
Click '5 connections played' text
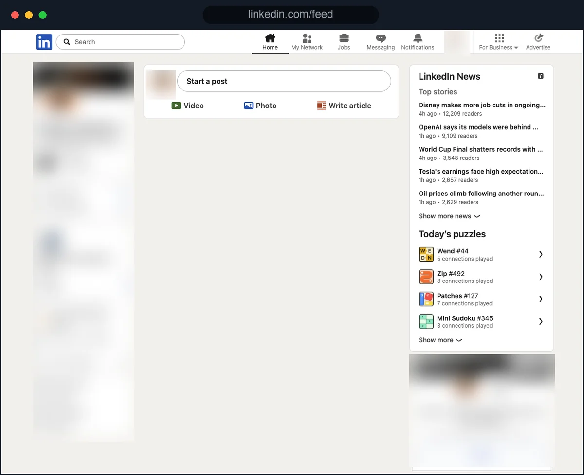click(465, 259)
